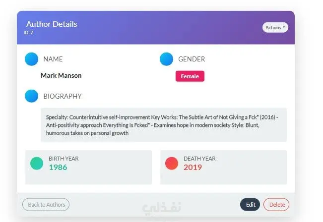The width and height of the screenshot is (323, 222).
Task: Click the Edit button
Action: (250, 205)
